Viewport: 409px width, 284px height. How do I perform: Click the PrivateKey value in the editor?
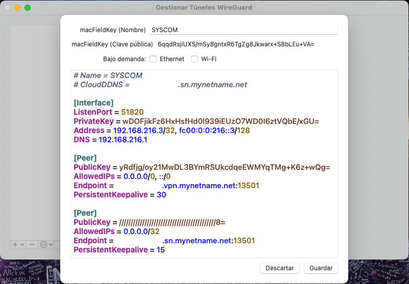pos(221,121)
